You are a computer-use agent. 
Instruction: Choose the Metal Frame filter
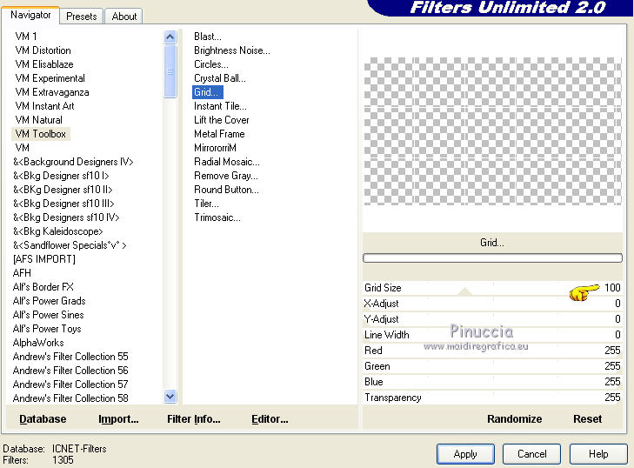tap(219, 134)
